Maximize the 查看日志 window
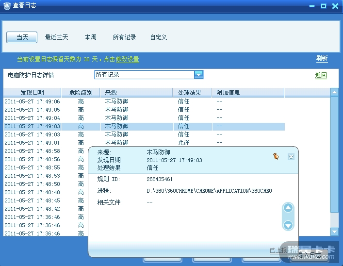The height and width of the screenshot is (266, 343). point(324,6)
